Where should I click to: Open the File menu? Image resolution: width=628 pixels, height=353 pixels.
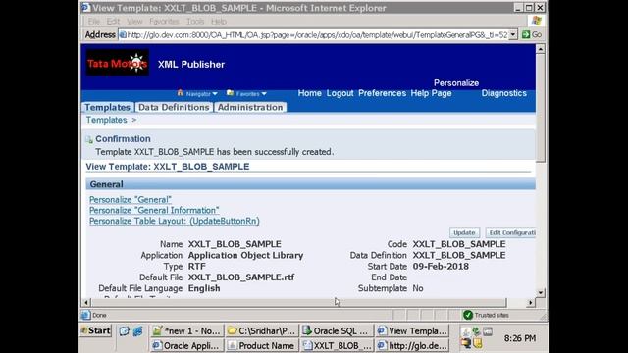94,22
